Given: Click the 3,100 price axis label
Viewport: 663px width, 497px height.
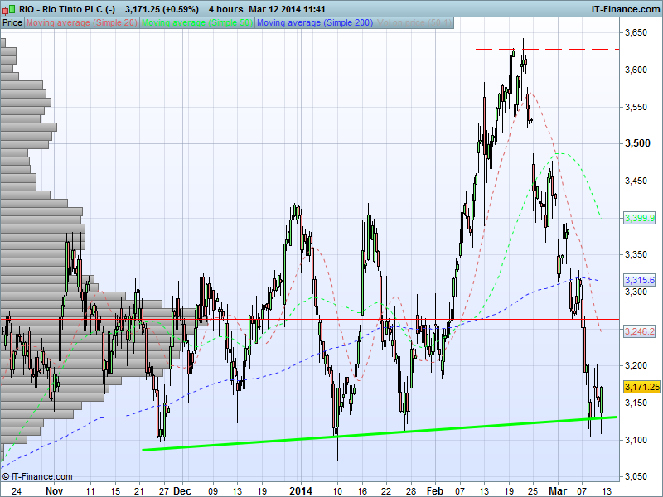Looking at the screenshot, I should coord(636,440).
